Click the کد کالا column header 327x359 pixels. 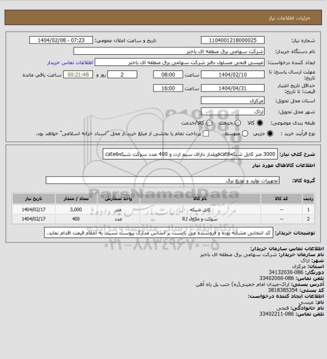point(281,199)
